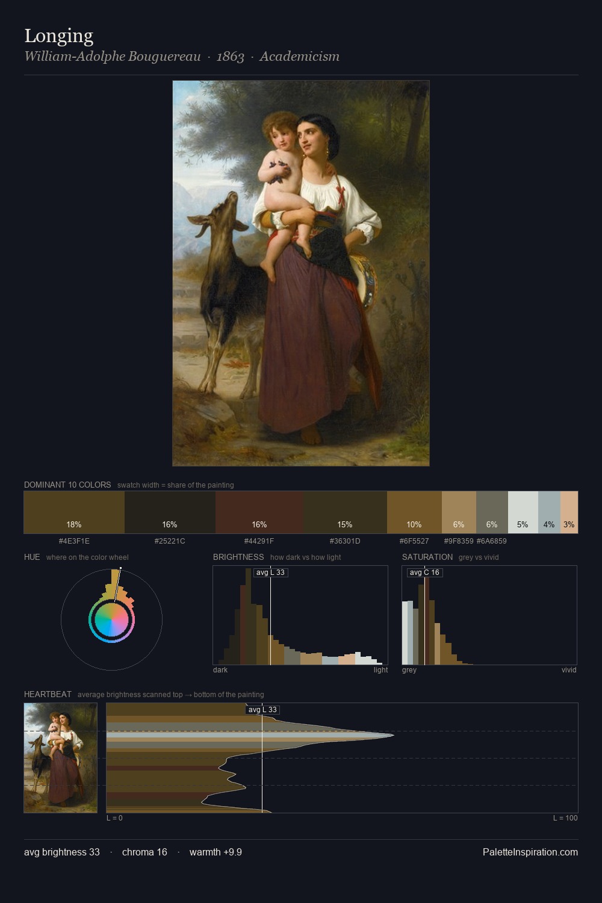Click the 5% pale white swatch
The height and width of the screenshot is (903, 602).
coord(523,512)
